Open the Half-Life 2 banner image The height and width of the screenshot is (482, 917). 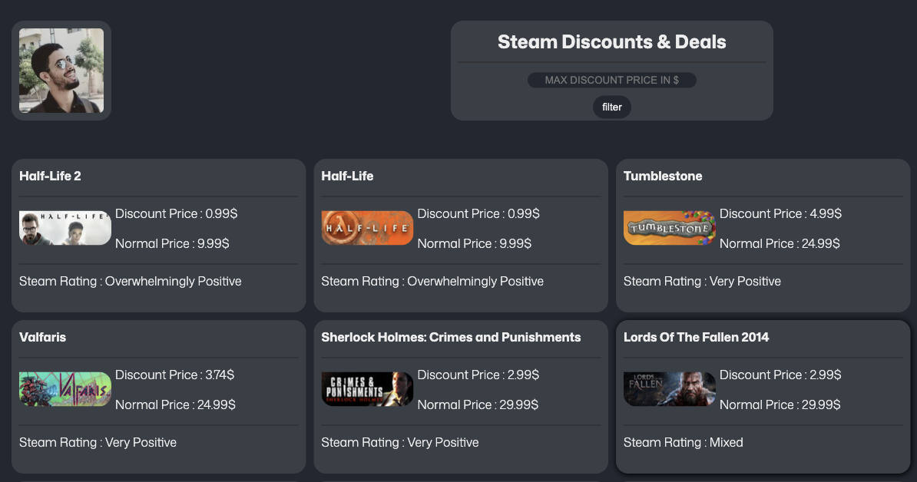pos(65,228)
